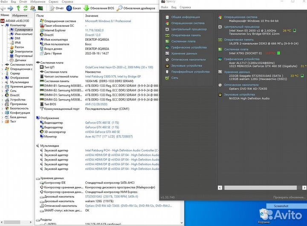Collapse the Компьютер tree node
The image size is (307, 226).
coord(2,26)
